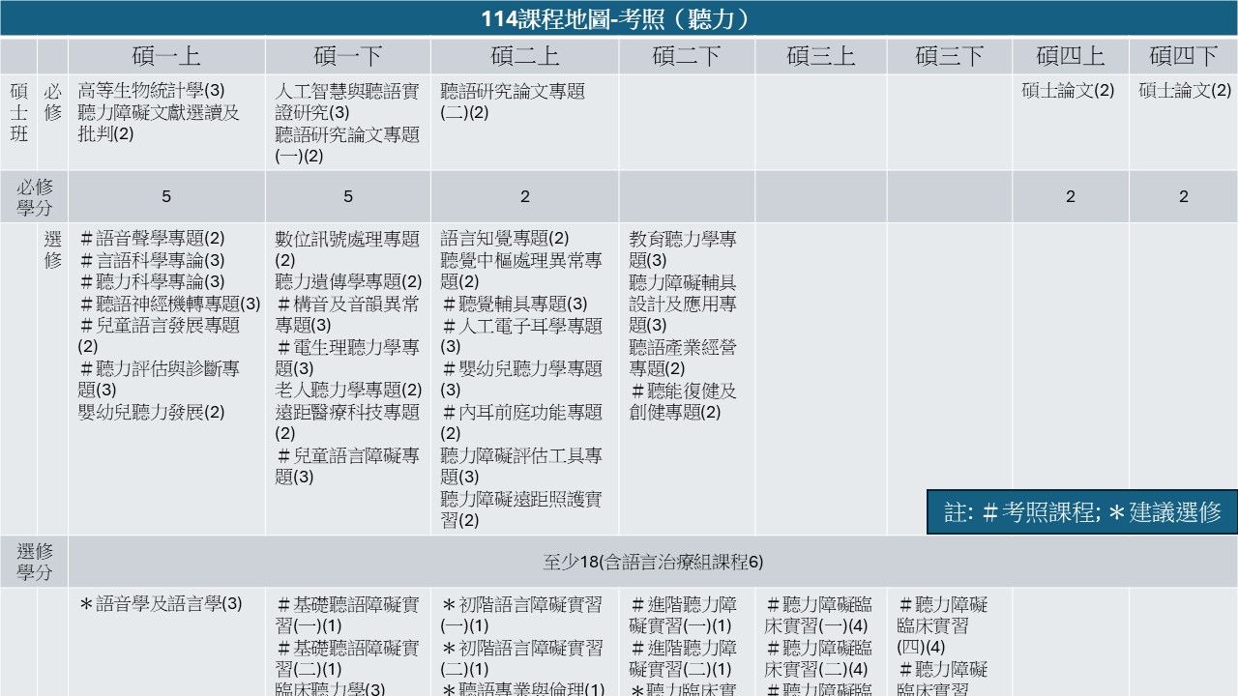Click 碩士論文(2) under 碩四下
This screenshot has width=1238, height=696.
point(1185,91)
